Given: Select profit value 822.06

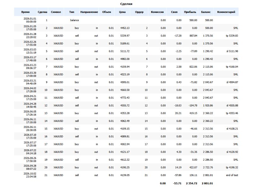Looking at the screenshot, I should pos(193,66).
